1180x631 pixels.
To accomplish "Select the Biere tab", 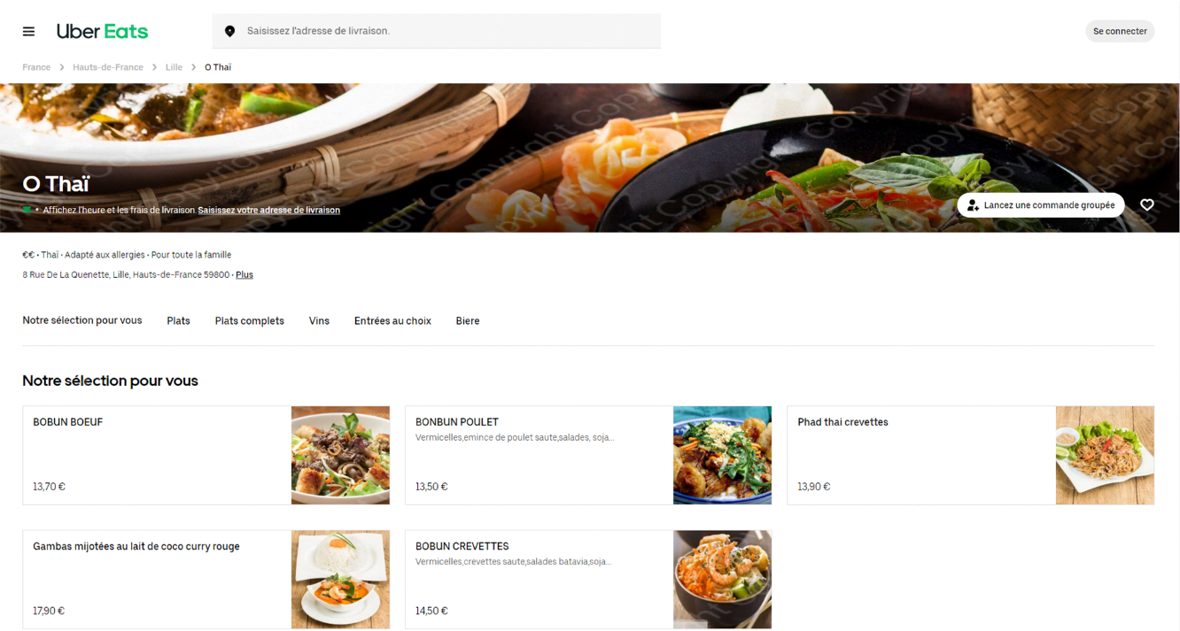I will pos(468,321).
